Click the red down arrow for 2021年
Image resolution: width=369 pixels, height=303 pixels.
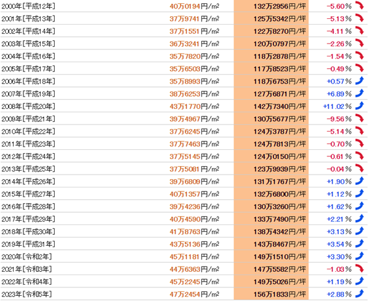click(x=359, y=268)
